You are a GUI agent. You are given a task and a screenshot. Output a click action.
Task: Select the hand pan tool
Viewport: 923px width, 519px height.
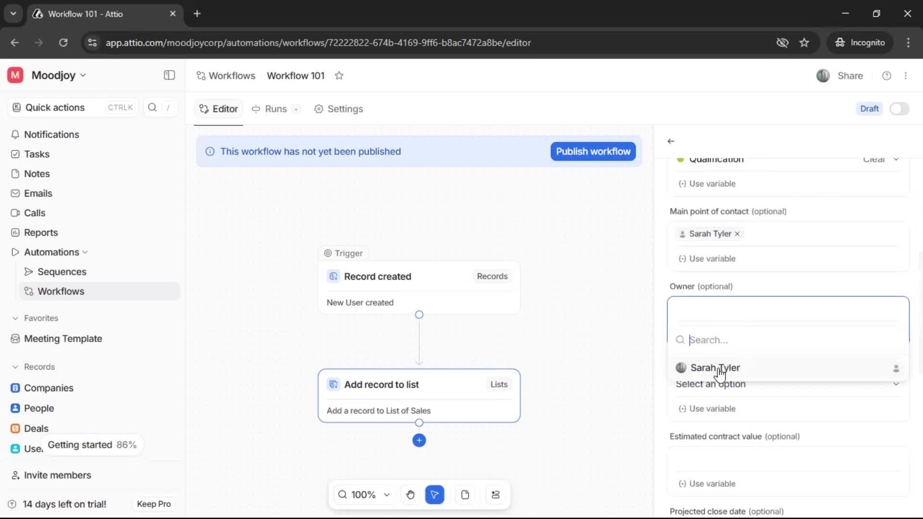pyautogui.click(x=410, y=494)
